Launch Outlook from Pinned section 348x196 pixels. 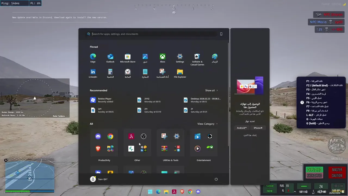[110, 58]
